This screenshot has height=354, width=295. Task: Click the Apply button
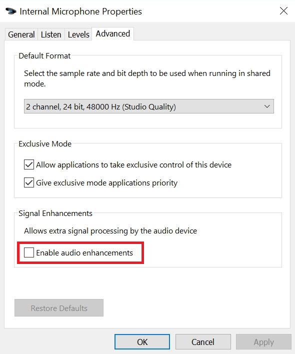263,342
